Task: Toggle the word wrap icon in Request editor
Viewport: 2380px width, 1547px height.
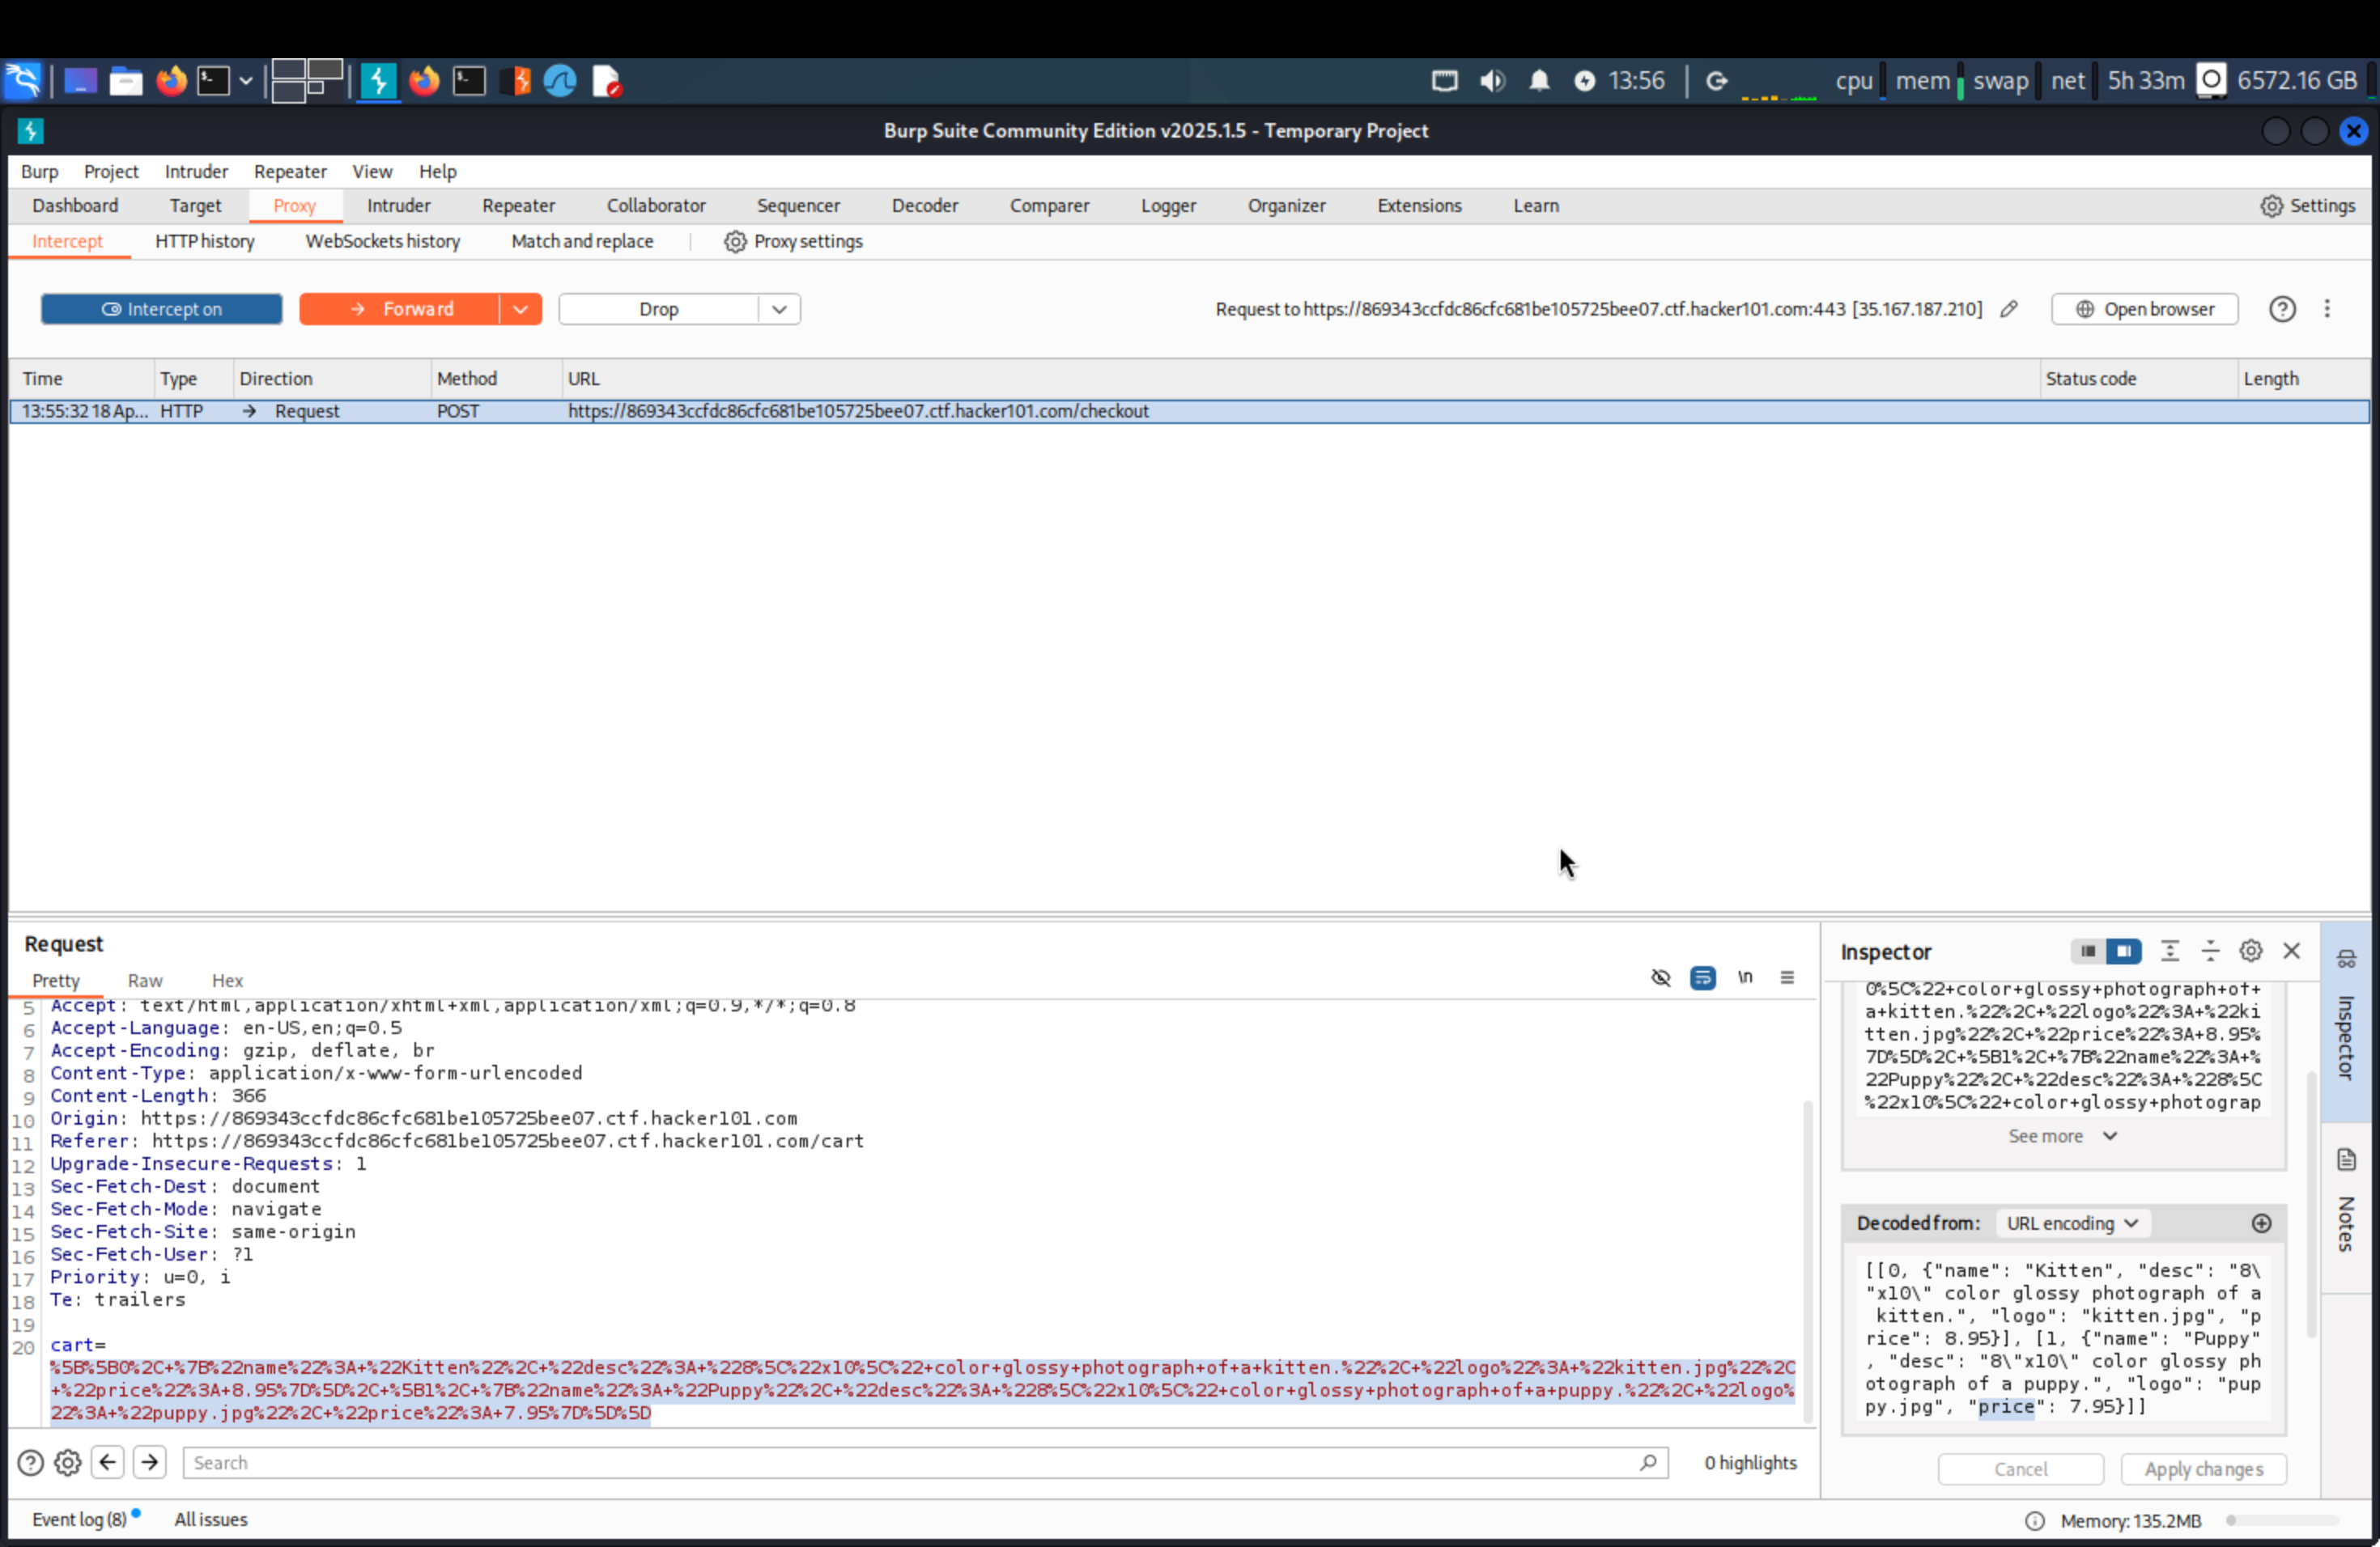Action: pos(1702,977)
